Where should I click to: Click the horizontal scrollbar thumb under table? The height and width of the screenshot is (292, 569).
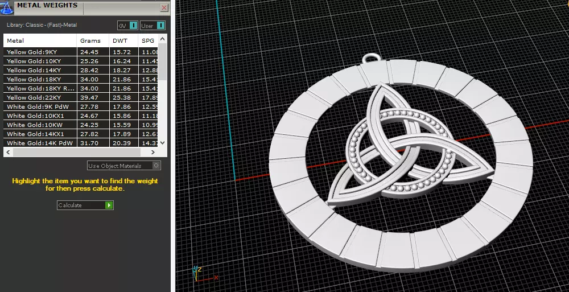76,152
